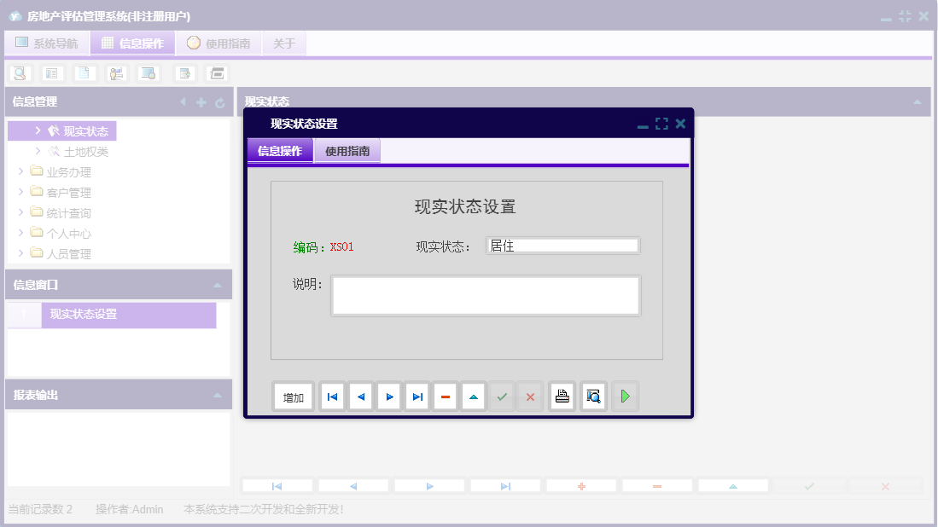Screen dimensions: 938x527
Task: Delete the record with the red minus icon
Action: (445, 396)
